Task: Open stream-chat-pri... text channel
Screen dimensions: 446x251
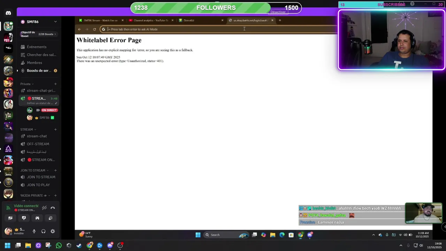Action: tap(38, 91)
